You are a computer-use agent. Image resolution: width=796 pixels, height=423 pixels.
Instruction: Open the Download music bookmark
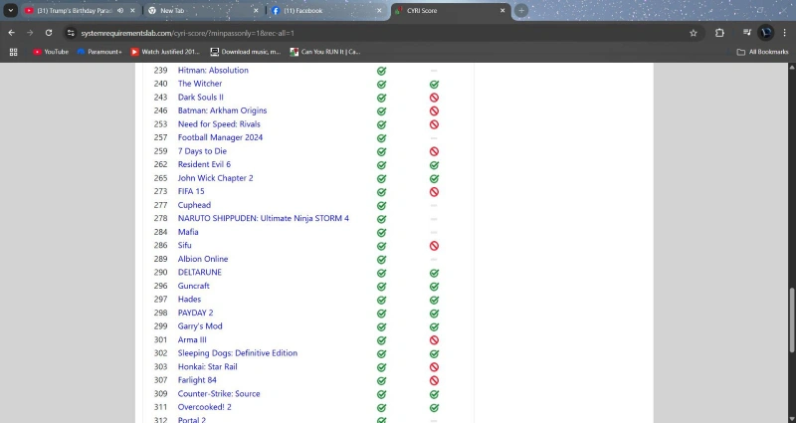point(246,52)
